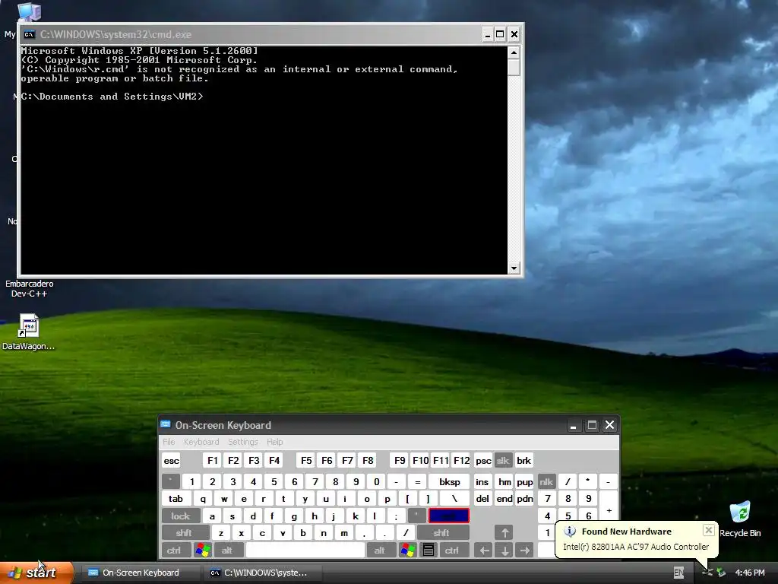Click the F5 function key

(306, 460)
